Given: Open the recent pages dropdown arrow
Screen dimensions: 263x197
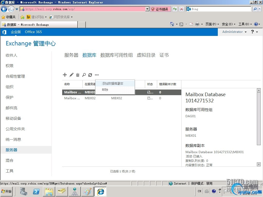Looking at the screenshot, I should pos(17,9).
